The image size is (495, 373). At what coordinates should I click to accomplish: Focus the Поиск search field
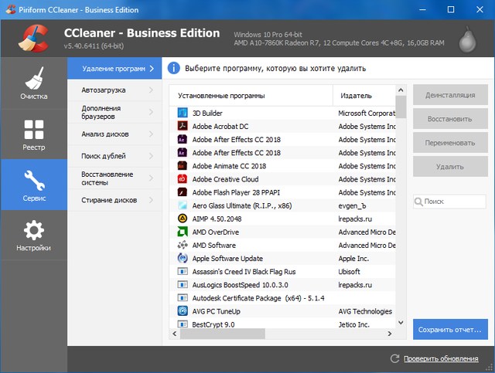(x=453, y=201)
